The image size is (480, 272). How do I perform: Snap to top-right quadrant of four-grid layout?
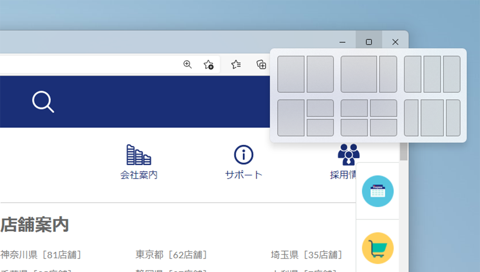click(x=384, y=108)
